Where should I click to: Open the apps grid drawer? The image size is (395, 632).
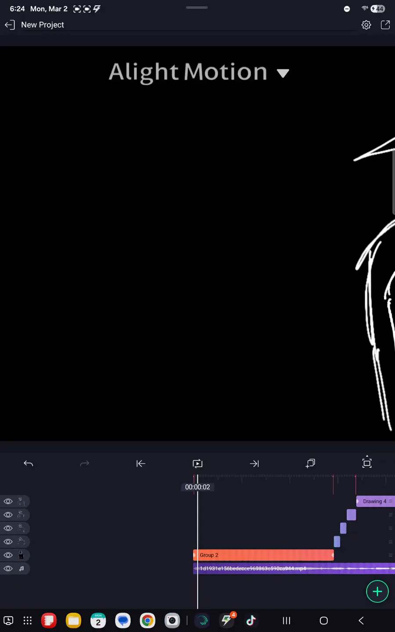pyautogui.click(x=28, y=620)
